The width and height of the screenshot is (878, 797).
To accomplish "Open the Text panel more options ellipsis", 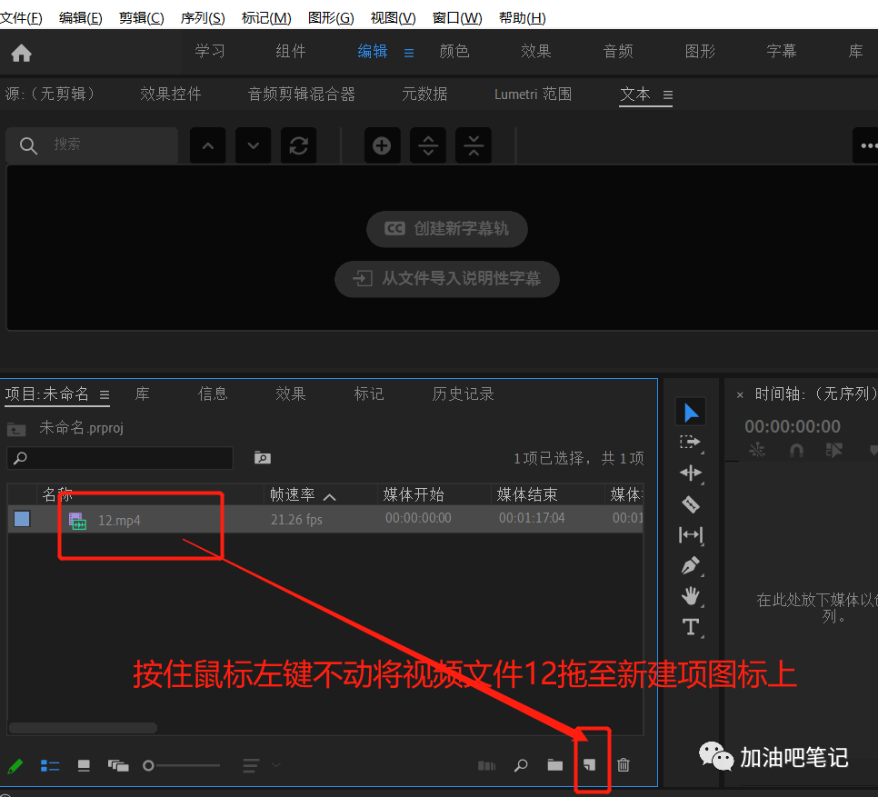I will (x=867, y=145).
